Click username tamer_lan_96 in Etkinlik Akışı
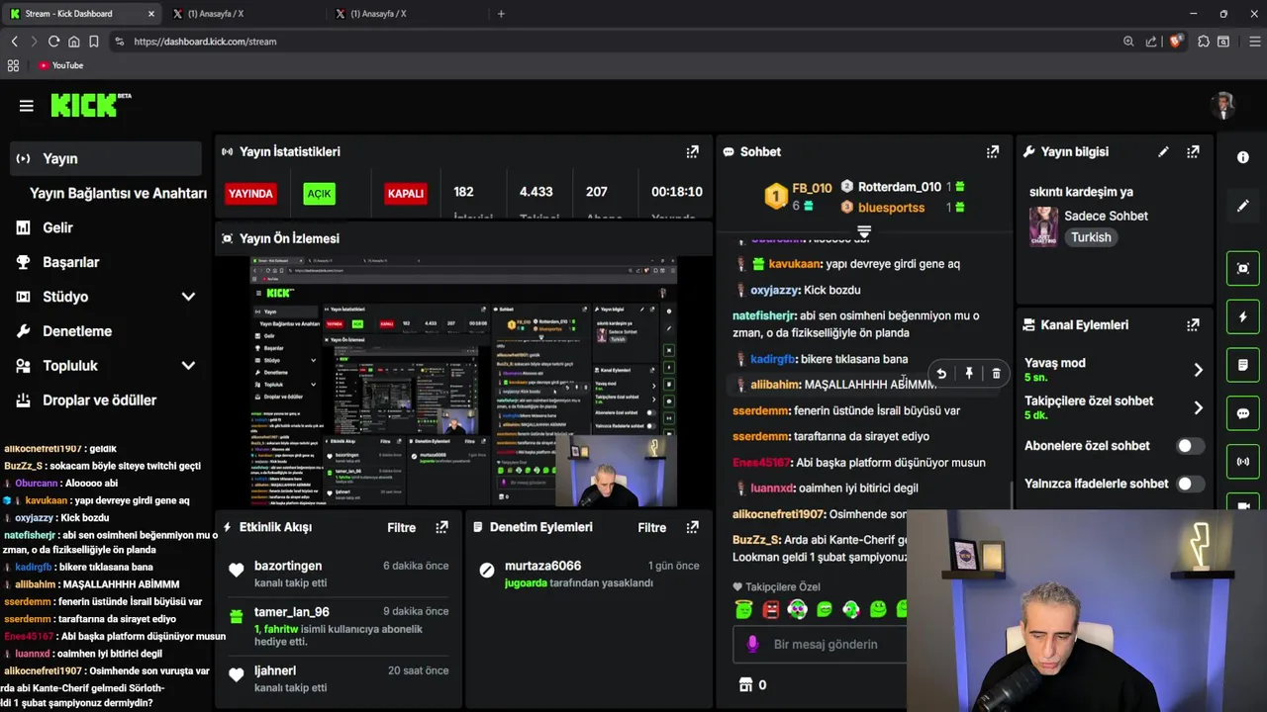 tap(292, 612)
